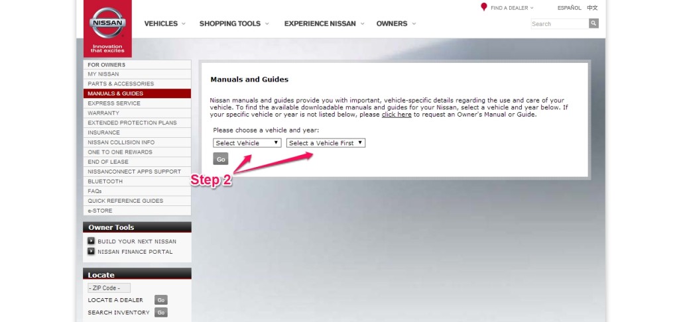The image size is (679, 322).
Task: Open the Select Vehicle dropdown
Action: [247, 143]
